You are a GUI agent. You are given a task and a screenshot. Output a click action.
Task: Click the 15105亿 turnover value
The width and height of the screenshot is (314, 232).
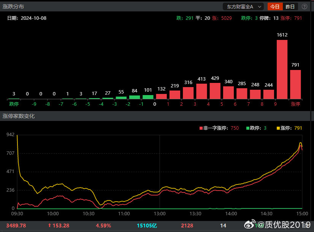(147, 226)
